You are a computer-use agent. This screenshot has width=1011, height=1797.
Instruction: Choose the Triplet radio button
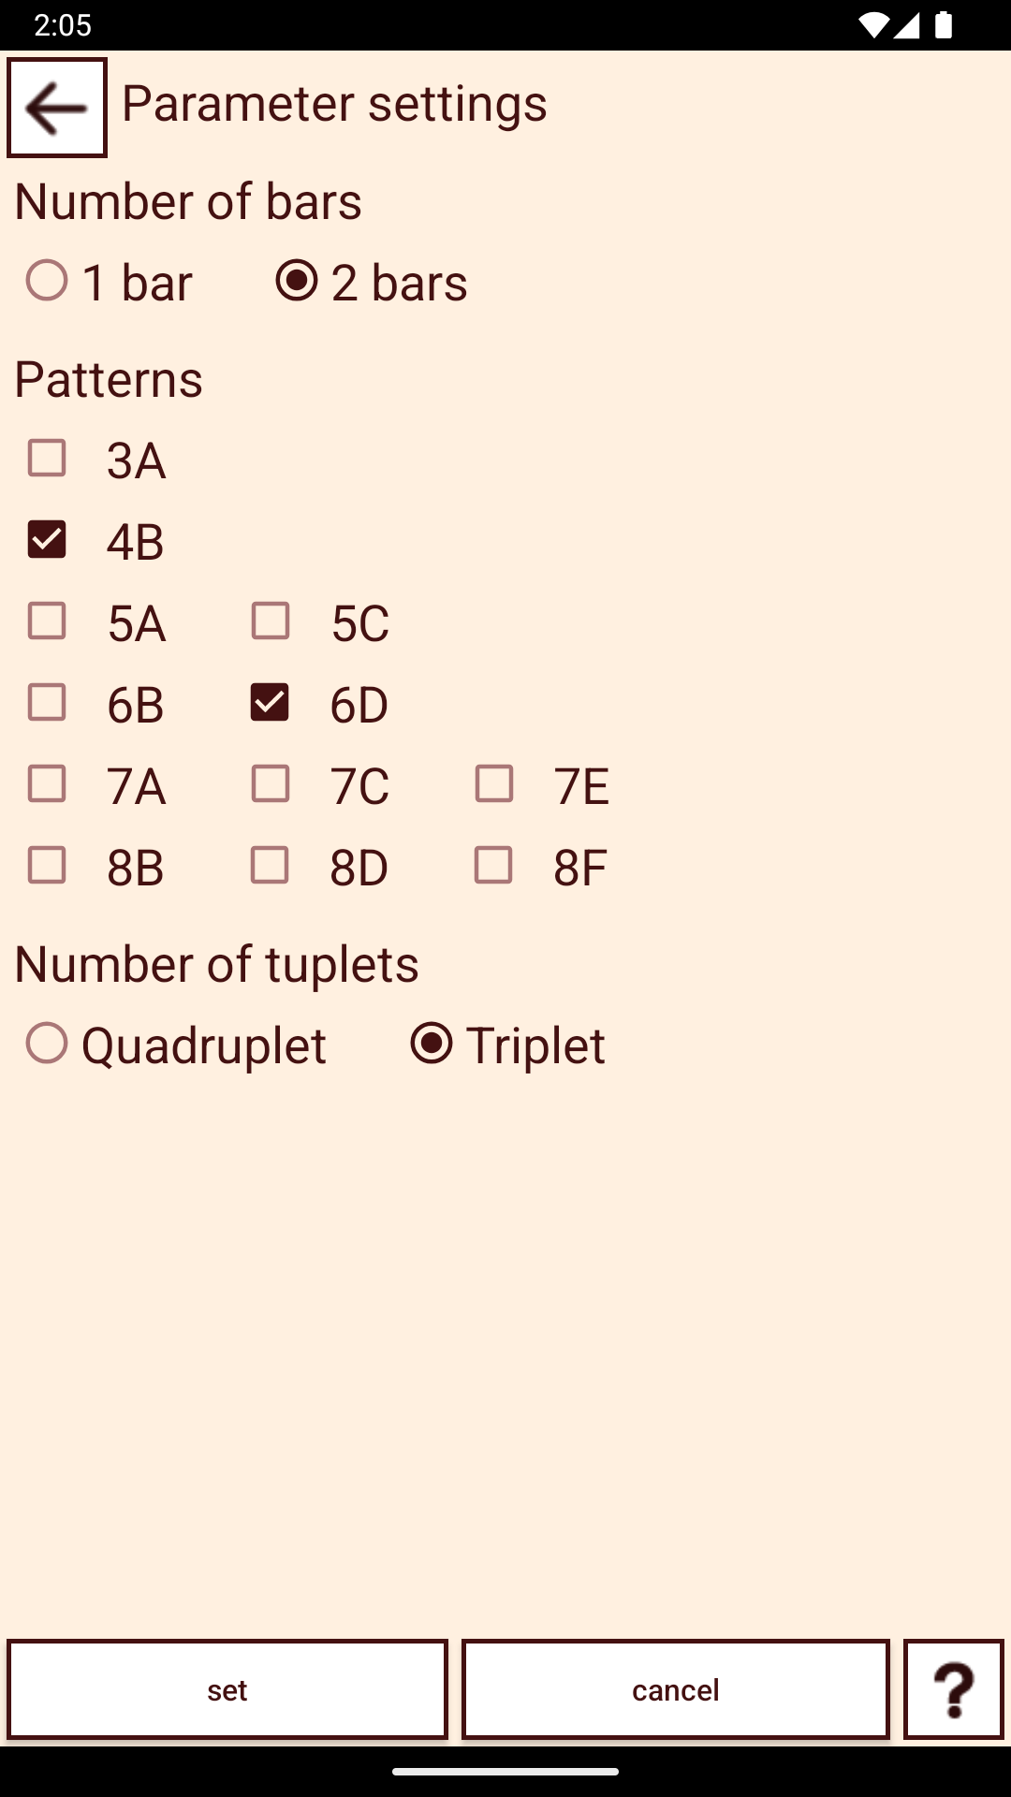click(508, 1044)
